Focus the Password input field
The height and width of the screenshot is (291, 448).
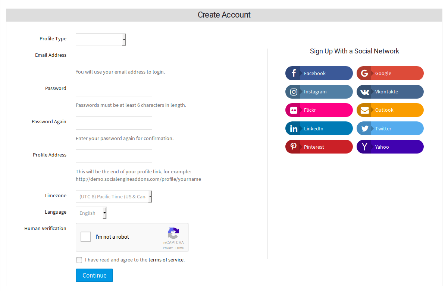click(114, 90)
